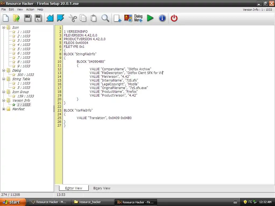Image resolution: width=275 pixels, height=206 pixels.
Task: Click the Translation value line
Action: (x=104, y=118)
